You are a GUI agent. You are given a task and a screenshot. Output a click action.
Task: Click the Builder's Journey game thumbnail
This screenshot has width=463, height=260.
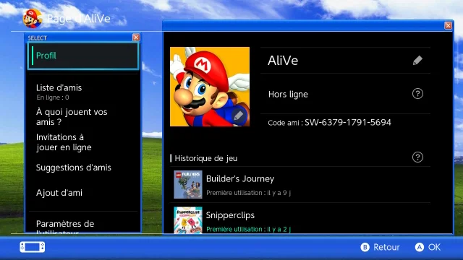click(x=188, y=185)
